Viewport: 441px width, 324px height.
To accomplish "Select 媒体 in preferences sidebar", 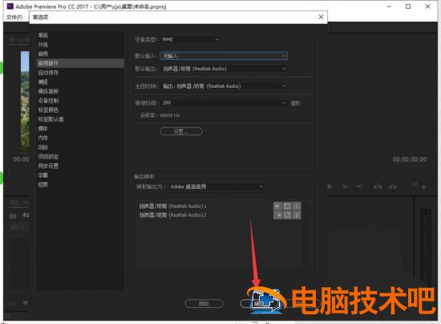I will pos(43,129).
